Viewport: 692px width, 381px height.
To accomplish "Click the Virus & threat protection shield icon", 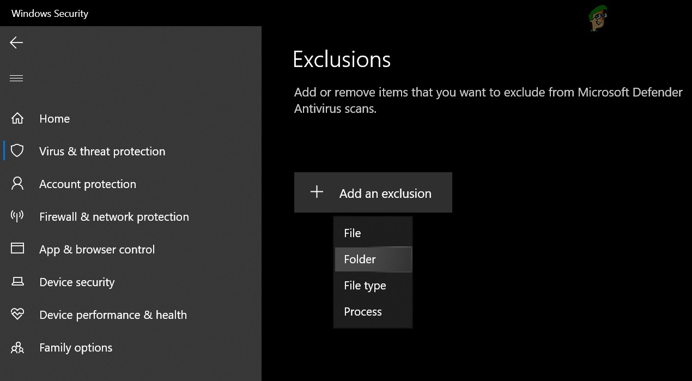I will 17,151.
